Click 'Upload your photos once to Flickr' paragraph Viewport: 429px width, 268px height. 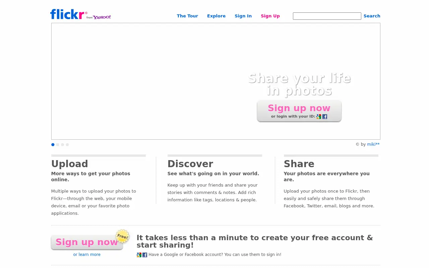(x=329, y=199)
